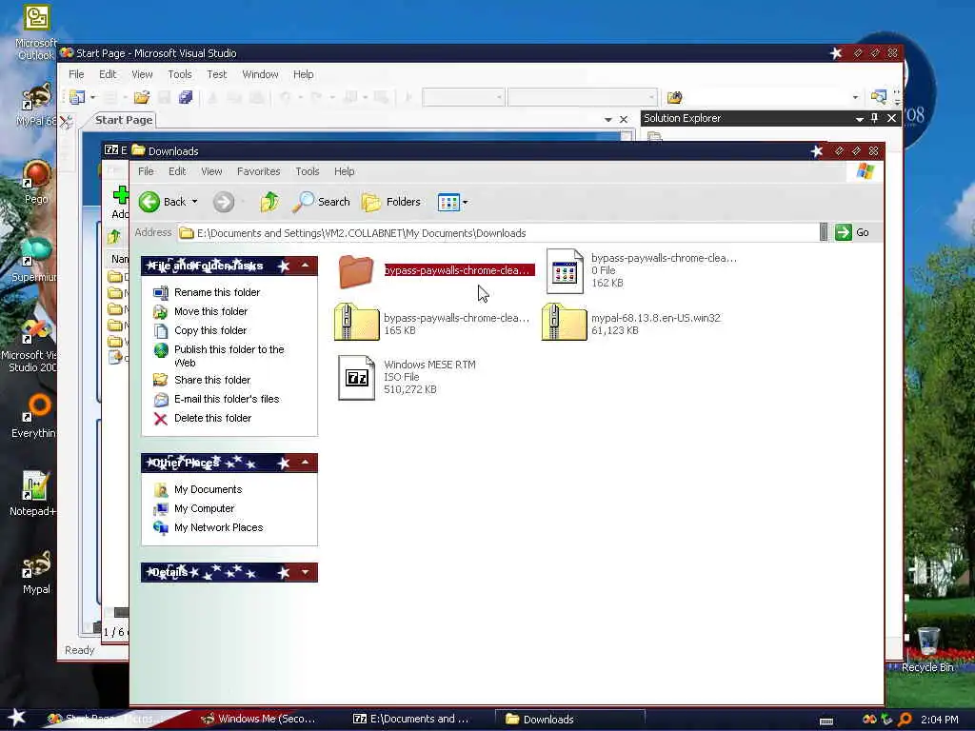This screenshot has width=975, height=731.
Task: Go up one folder level in Downloads
Action: 269,202
